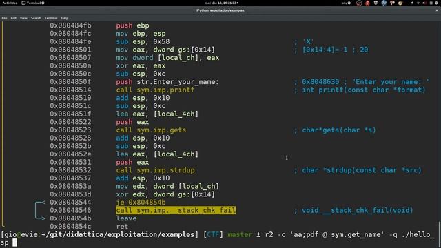
Task: Click highlighted 'call sym.imp.__stack_chk_fail' line
Action: [x=176, y=210]
